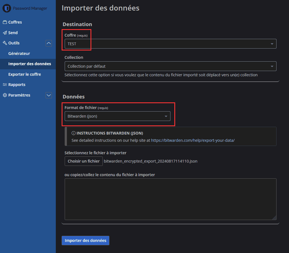Click the Paramètres gear icon
289x253 pixels.
point(5,95)
